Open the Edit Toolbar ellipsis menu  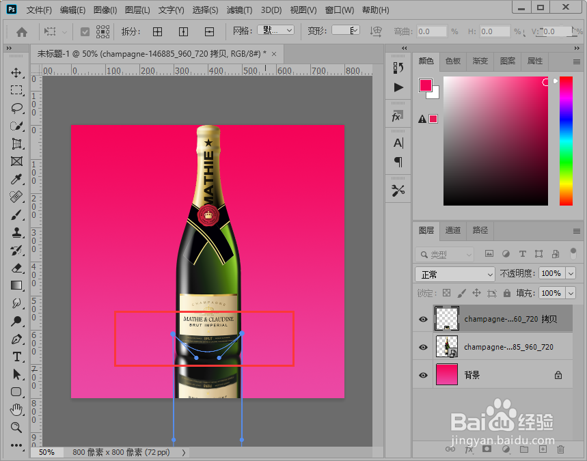[x=16, y=445]
